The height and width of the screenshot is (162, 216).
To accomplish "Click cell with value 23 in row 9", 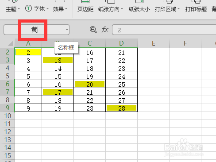I will click(x=89, y=108).
